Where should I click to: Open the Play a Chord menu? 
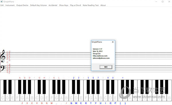click(x=75, y=5)
